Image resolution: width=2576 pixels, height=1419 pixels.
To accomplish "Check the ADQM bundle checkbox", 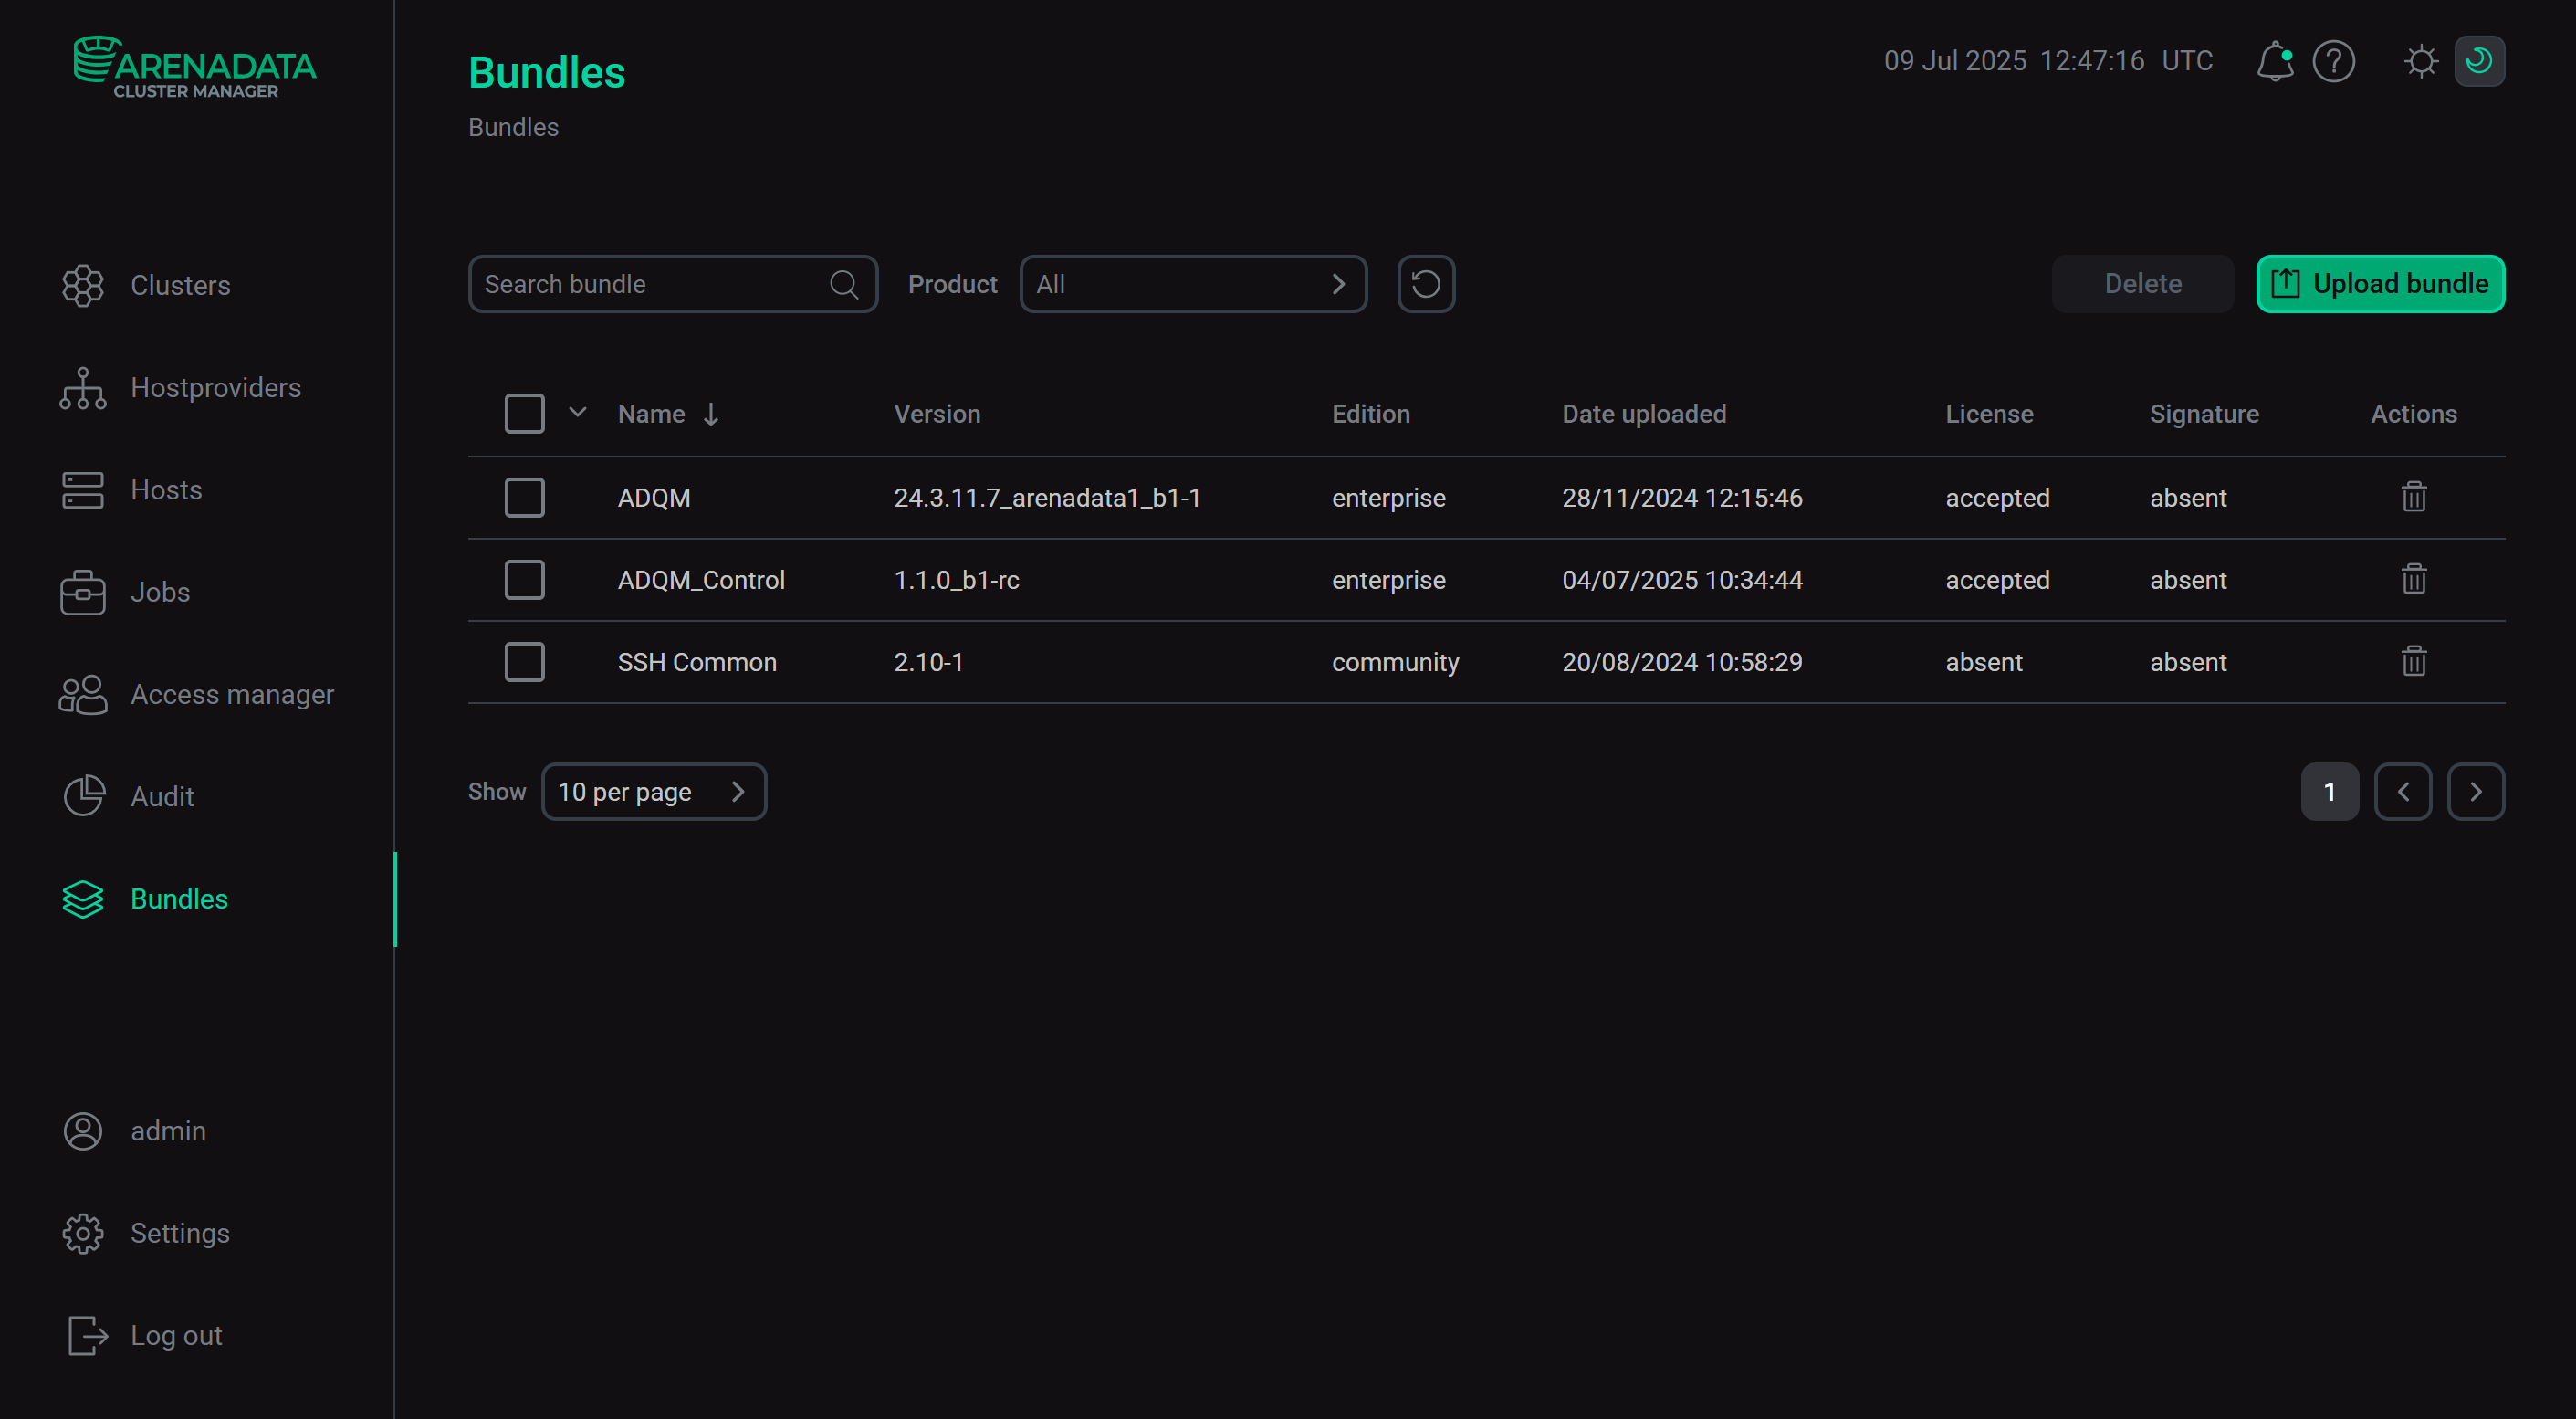I will coord(524,497).
